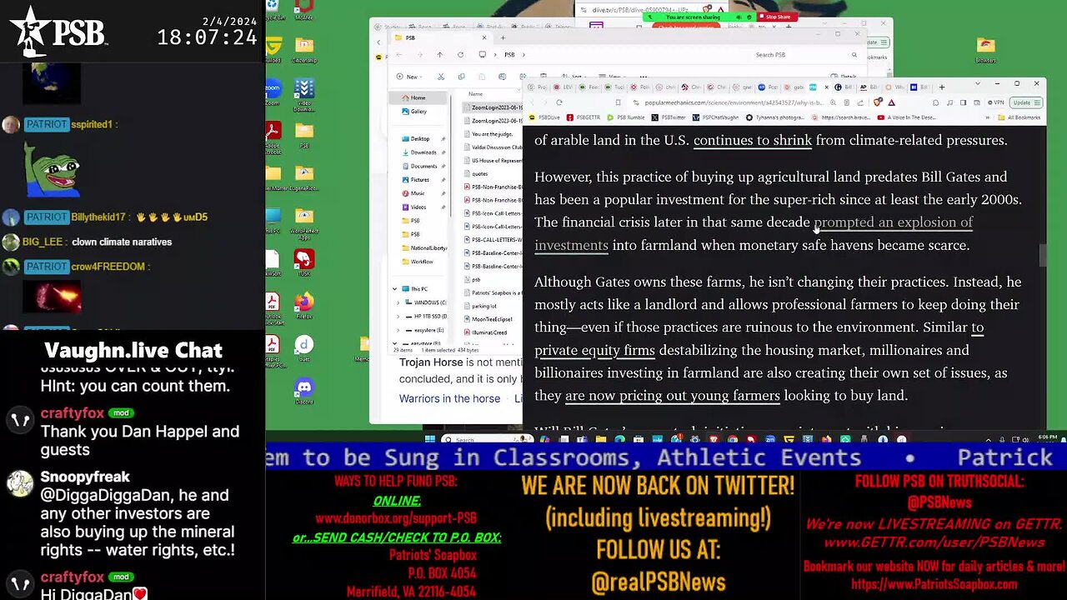The width and height of the screenshot is (1067, 600).
Task: Select Home in File Explorer sidebar
Action: 419,97
